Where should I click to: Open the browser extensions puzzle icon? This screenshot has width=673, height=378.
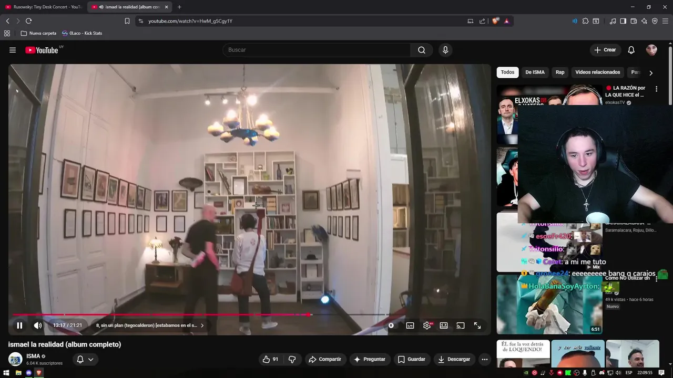(x=585, y=21)
